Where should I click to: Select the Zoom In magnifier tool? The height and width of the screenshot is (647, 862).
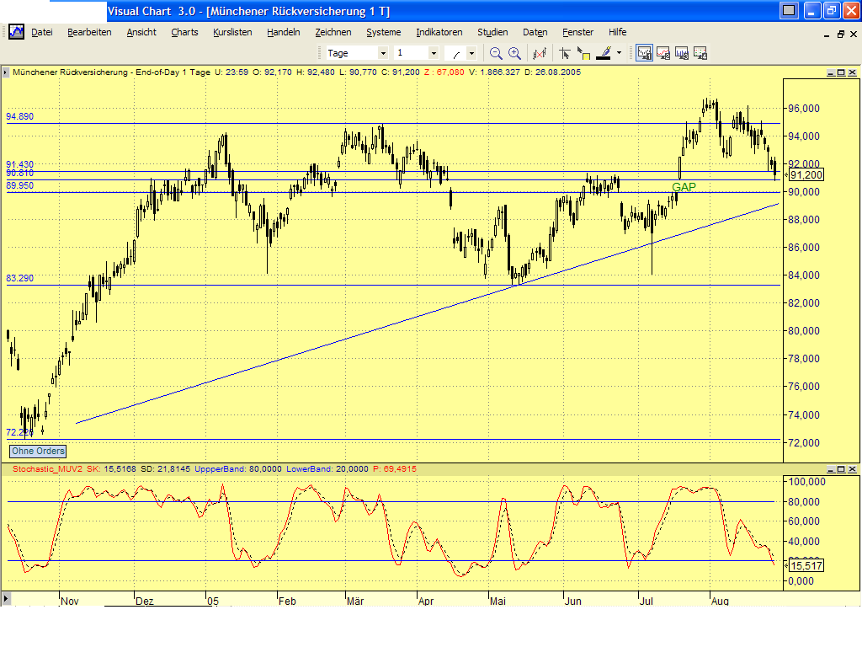tap(513, 52)
